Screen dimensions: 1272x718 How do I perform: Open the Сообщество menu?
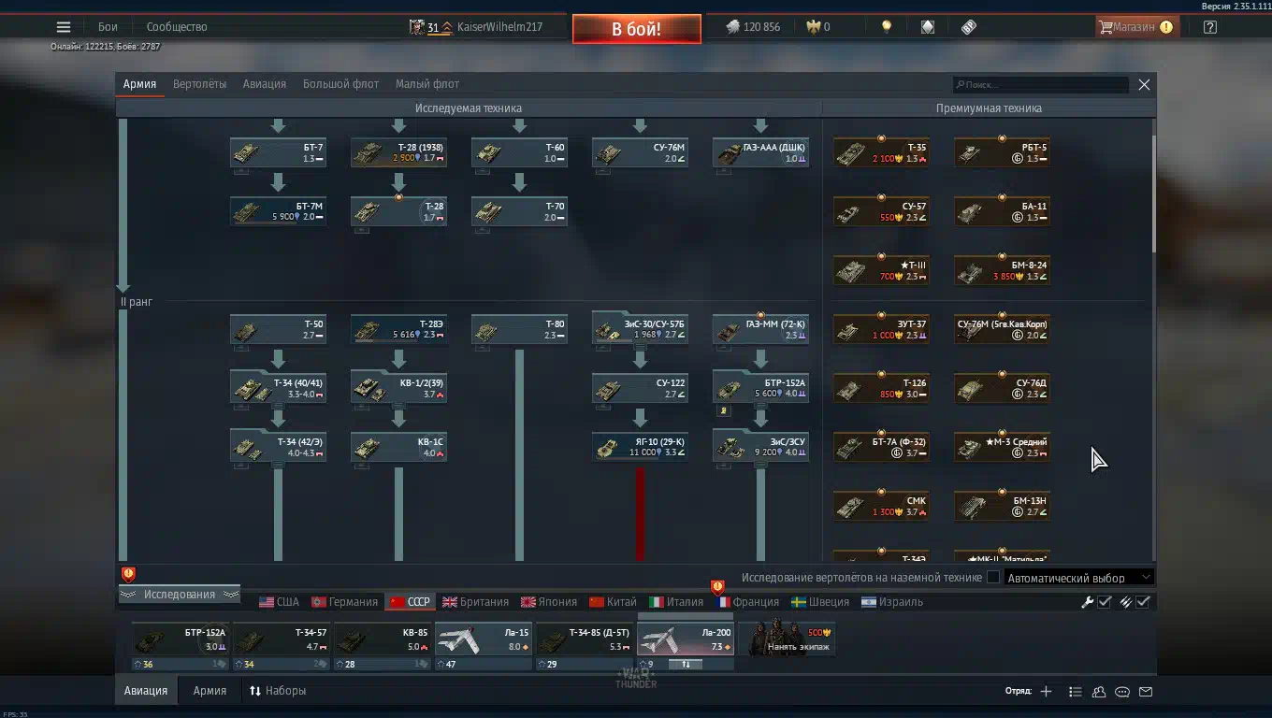pos(177,27)
